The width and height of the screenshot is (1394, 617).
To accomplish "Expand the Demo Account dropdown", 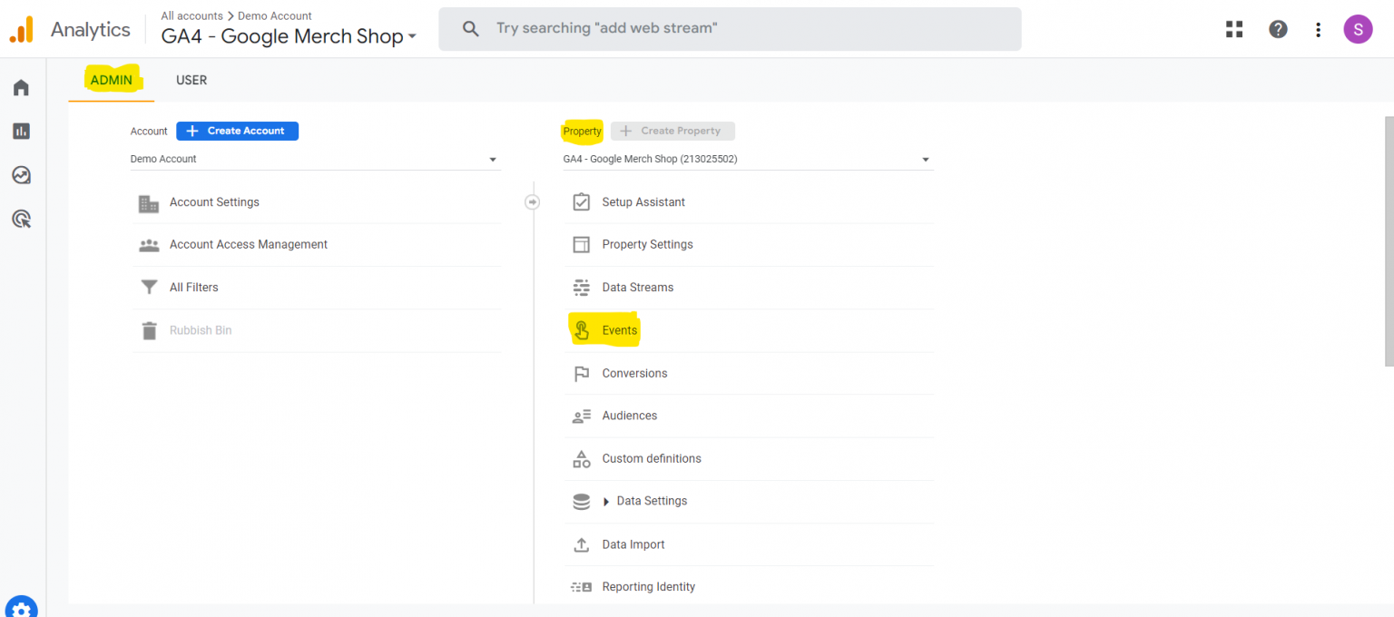I will pos(314,159).
